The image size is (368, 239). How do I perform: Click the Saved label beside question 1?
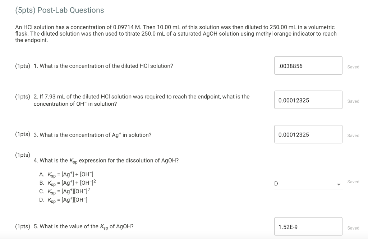point(353,67)
